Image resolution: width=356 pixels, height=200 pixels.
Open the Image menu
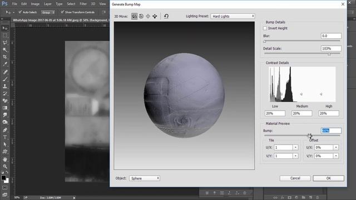(x=35, y=4)
